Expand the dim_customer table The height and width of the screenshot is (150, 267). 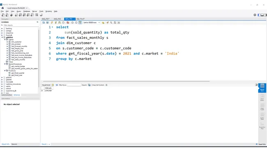click(7, 42)
